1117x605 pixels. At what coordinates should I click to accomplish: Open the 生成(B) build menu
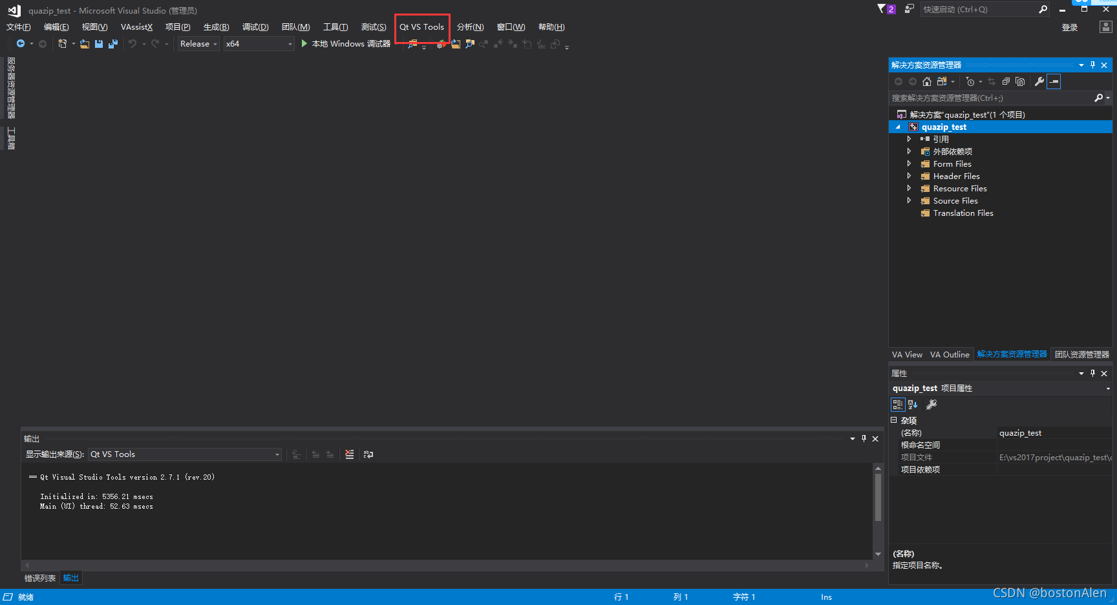pos(217,27)
